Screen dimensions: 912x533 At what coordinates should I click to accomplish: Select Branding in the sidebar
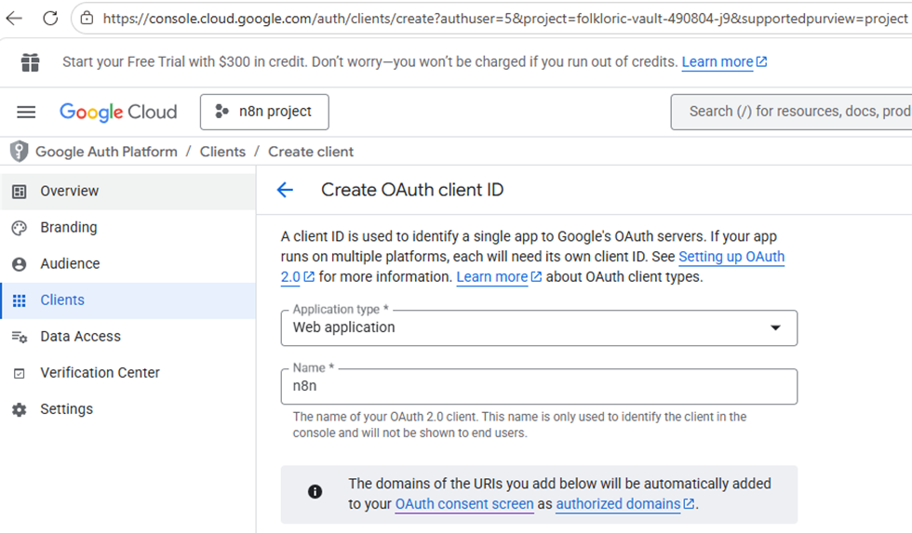pos(68,227)
